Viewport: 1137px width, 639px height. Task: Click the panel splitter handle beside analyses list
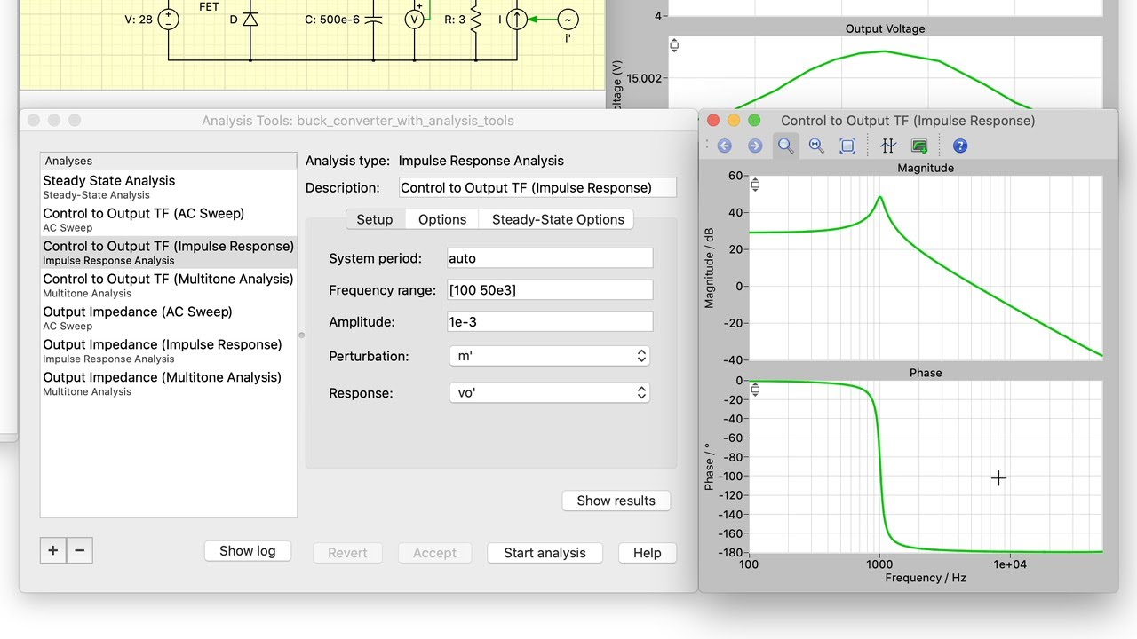(301, 335)
